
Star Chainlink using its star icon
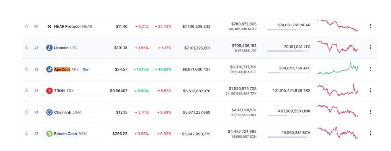[x=26, y=112]
